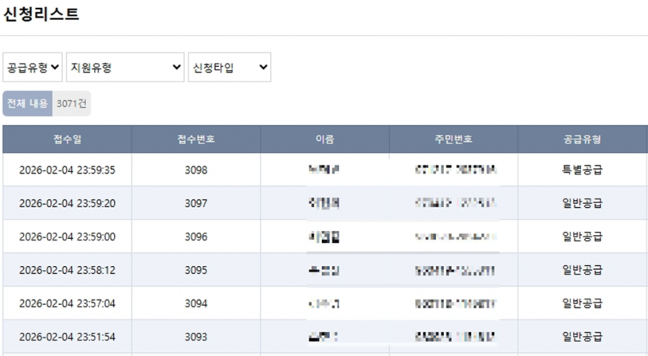Click the 접수번호 column header
Screen dimensions: 648x356
pyautogui.click(x=196, y=140)
